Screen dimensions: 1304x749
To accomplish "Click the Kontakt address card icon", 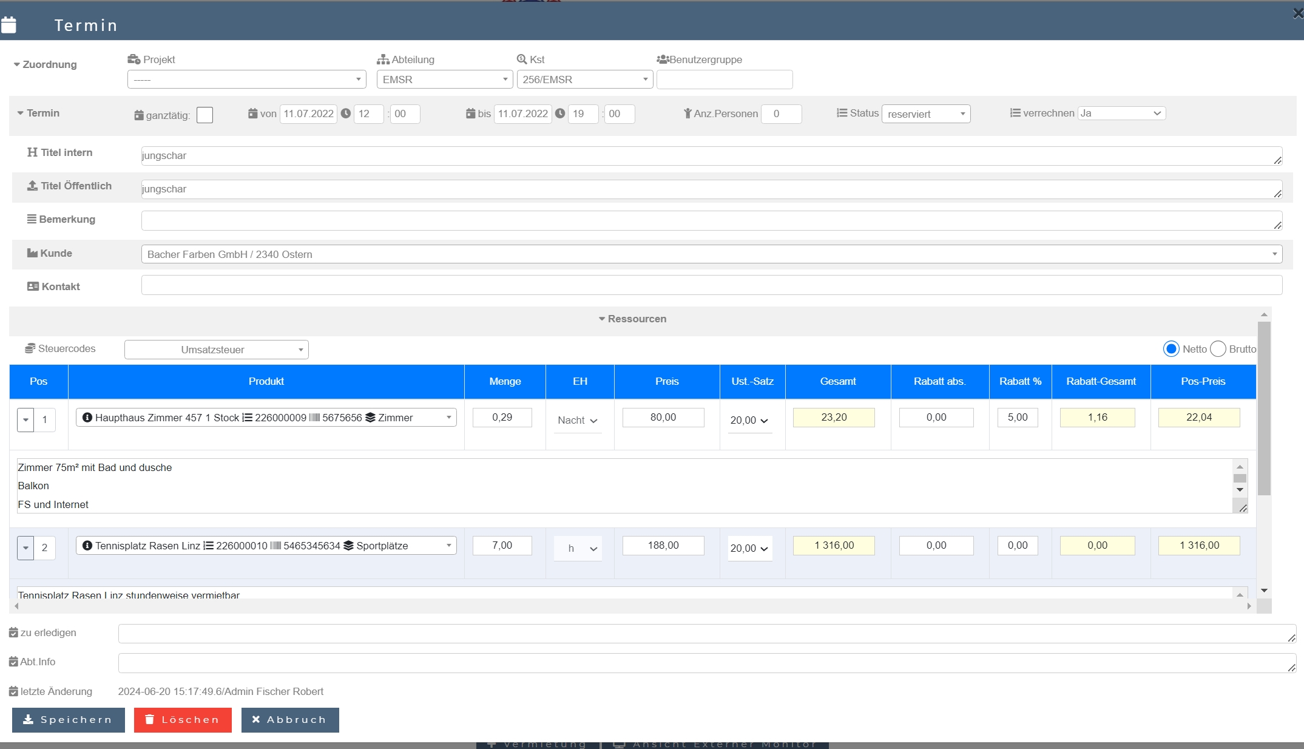I will (33, 286).
